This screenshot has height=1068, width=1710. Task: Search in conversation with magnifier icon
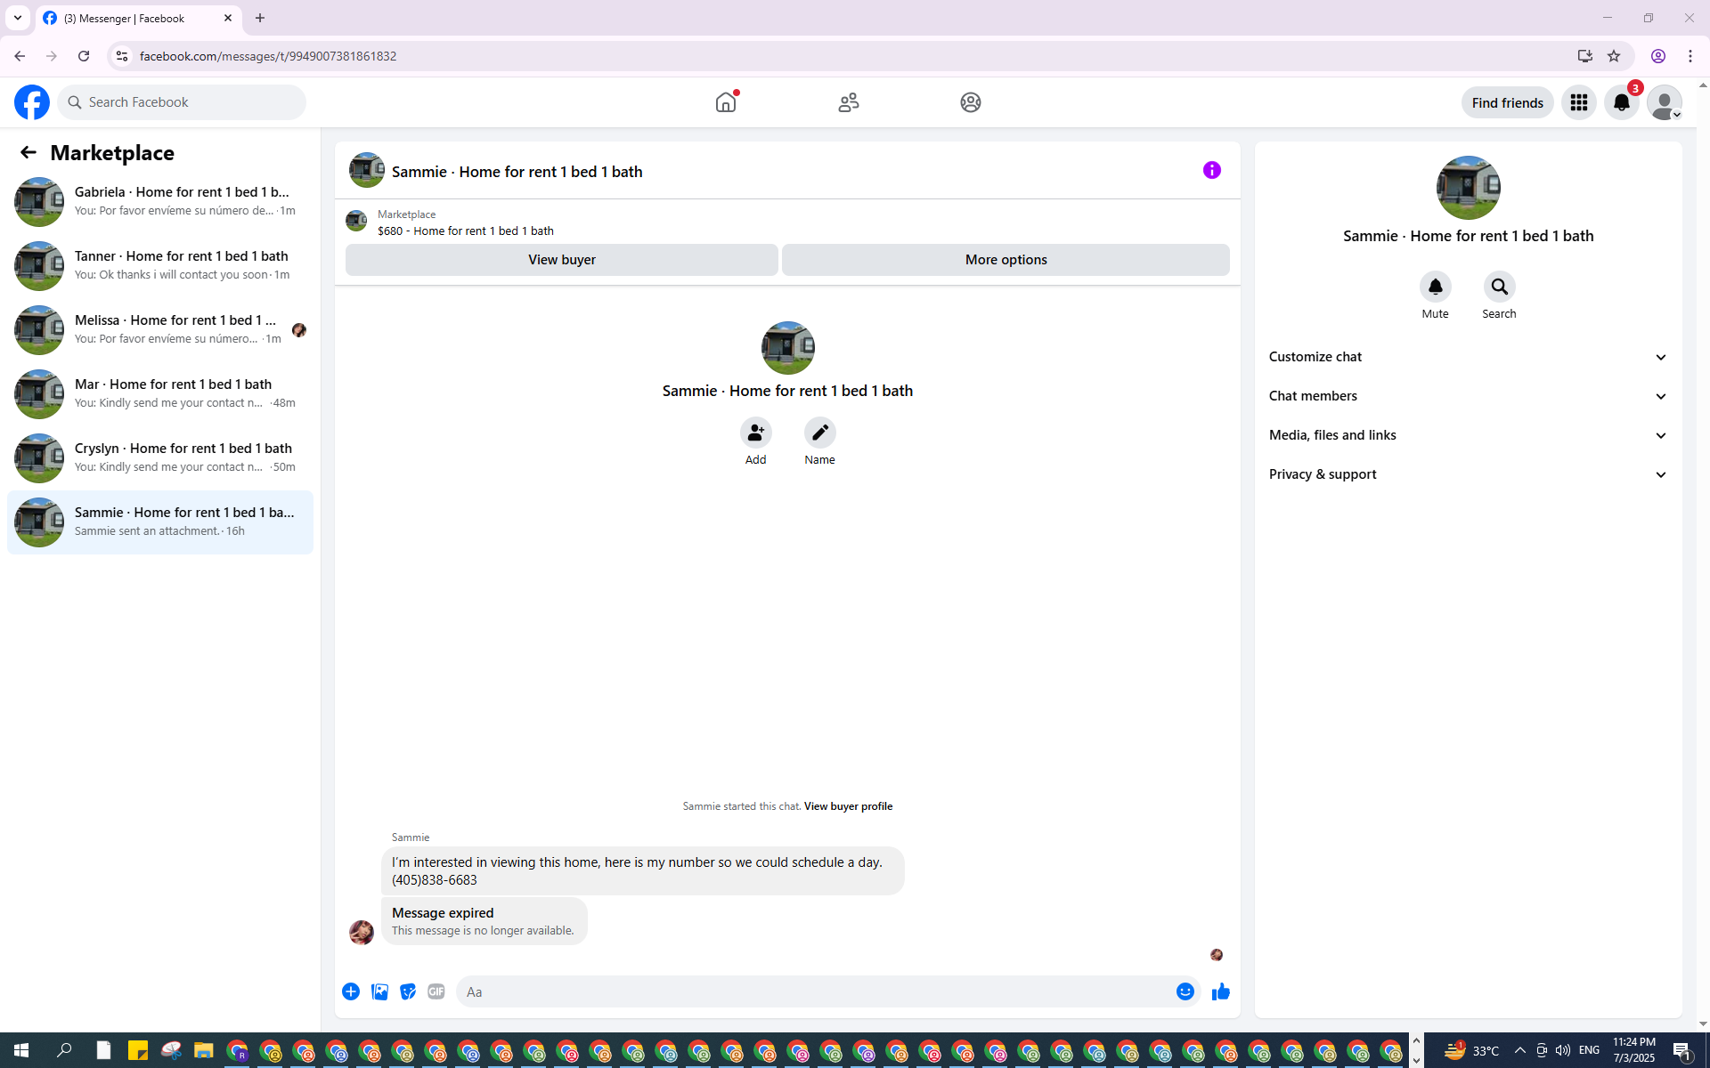[x=1499, y=287]
